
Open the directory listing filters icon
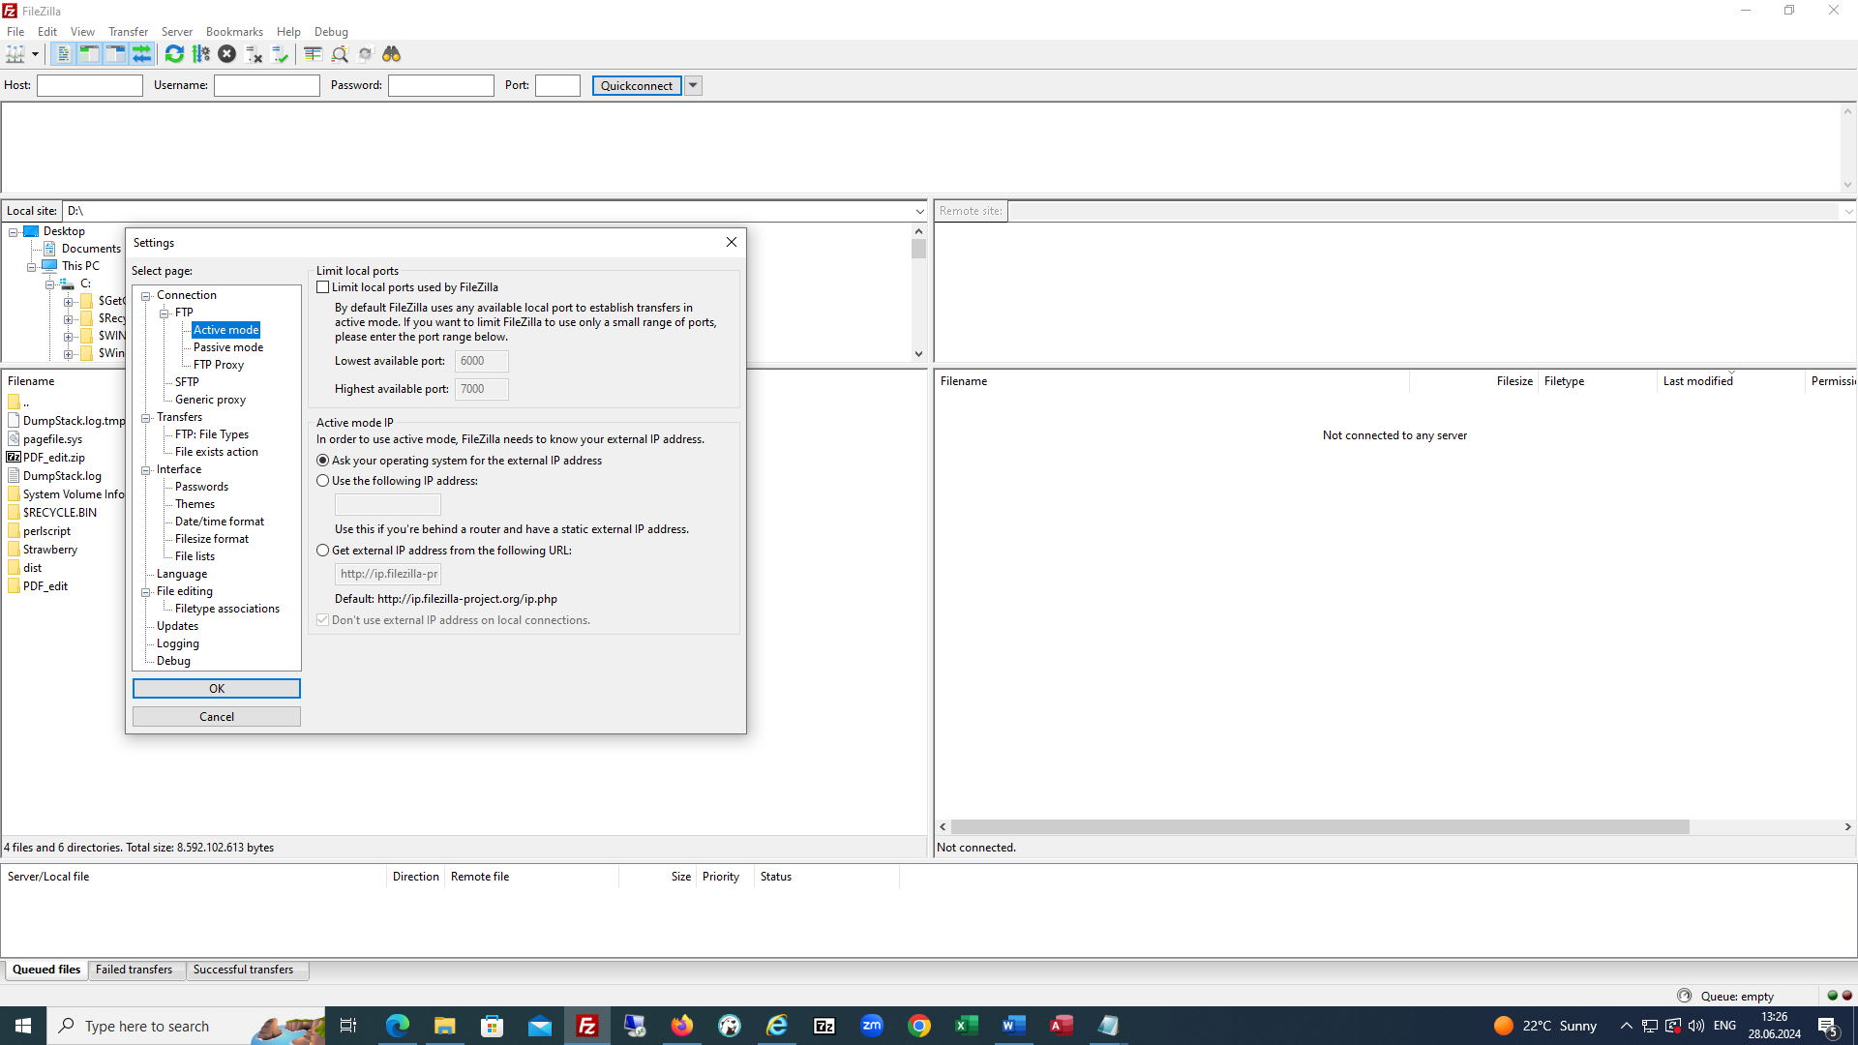313,54
